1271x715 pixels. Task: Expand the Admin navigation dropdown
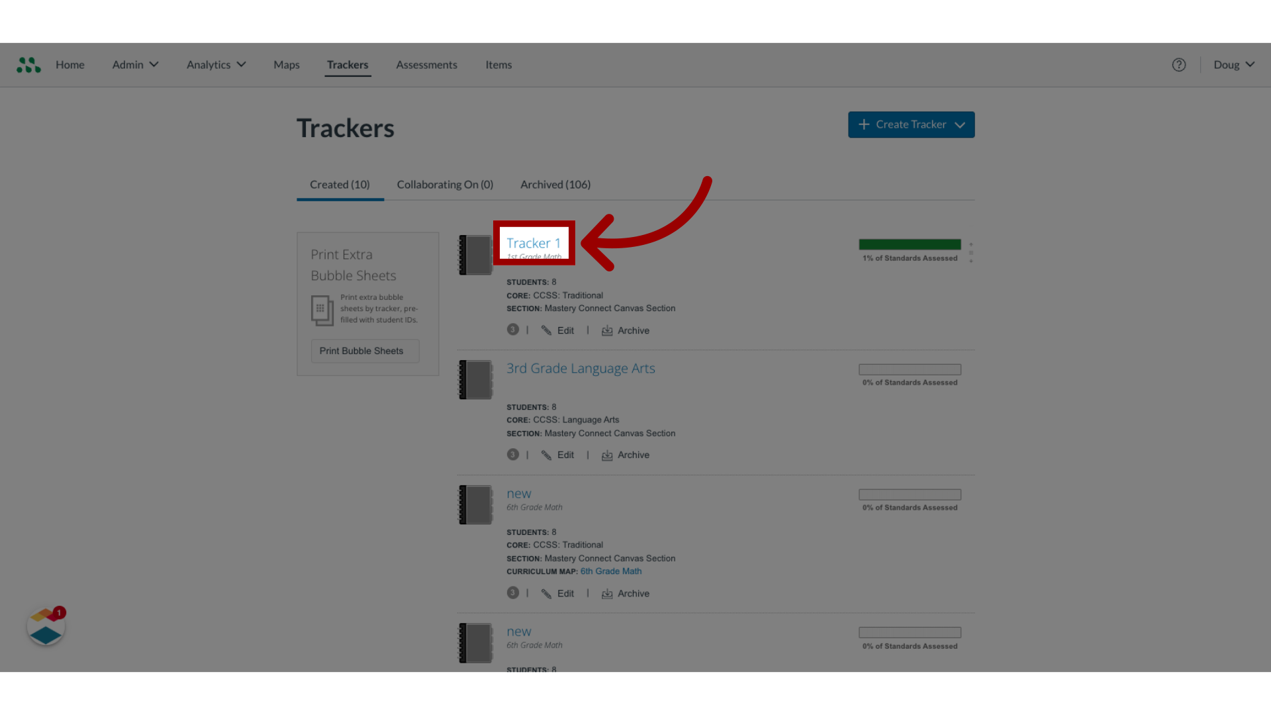134,65
